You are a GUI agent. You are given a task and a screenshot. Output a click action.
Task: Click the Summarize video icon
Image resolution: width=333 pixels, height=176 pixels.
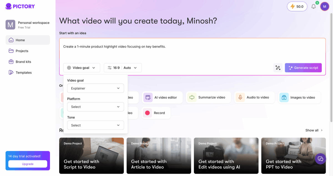click(x=192, y=97)
